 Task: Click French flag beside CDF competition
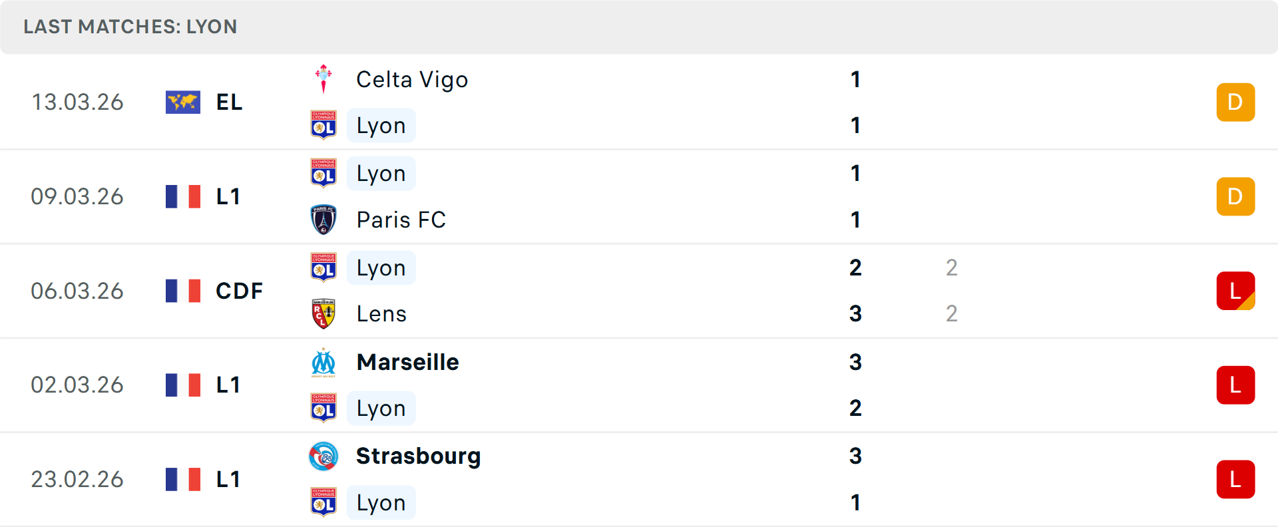(183, 291)
